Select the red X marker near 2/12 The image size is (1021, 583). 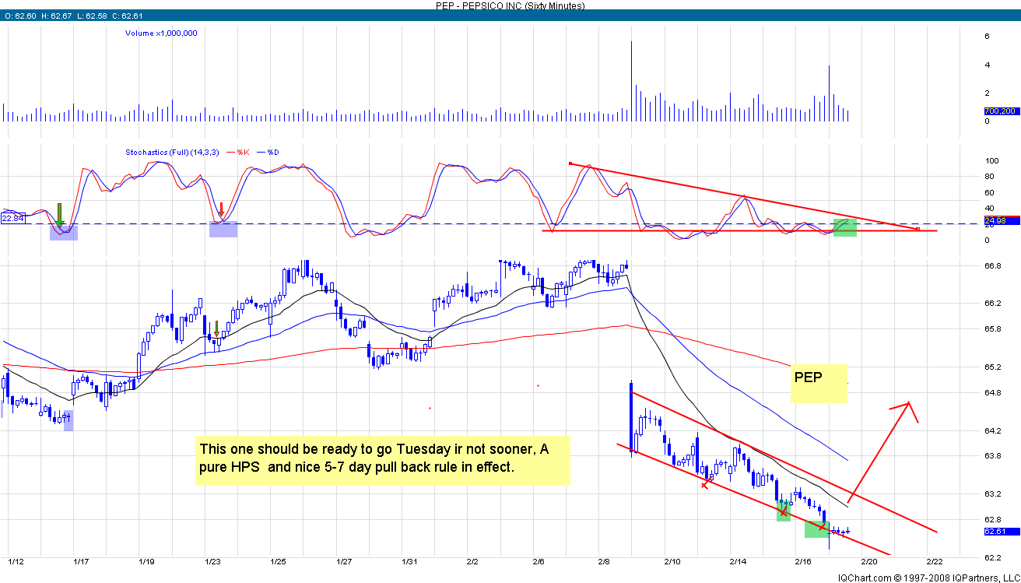pyautogui.click(x=705, y=485)
